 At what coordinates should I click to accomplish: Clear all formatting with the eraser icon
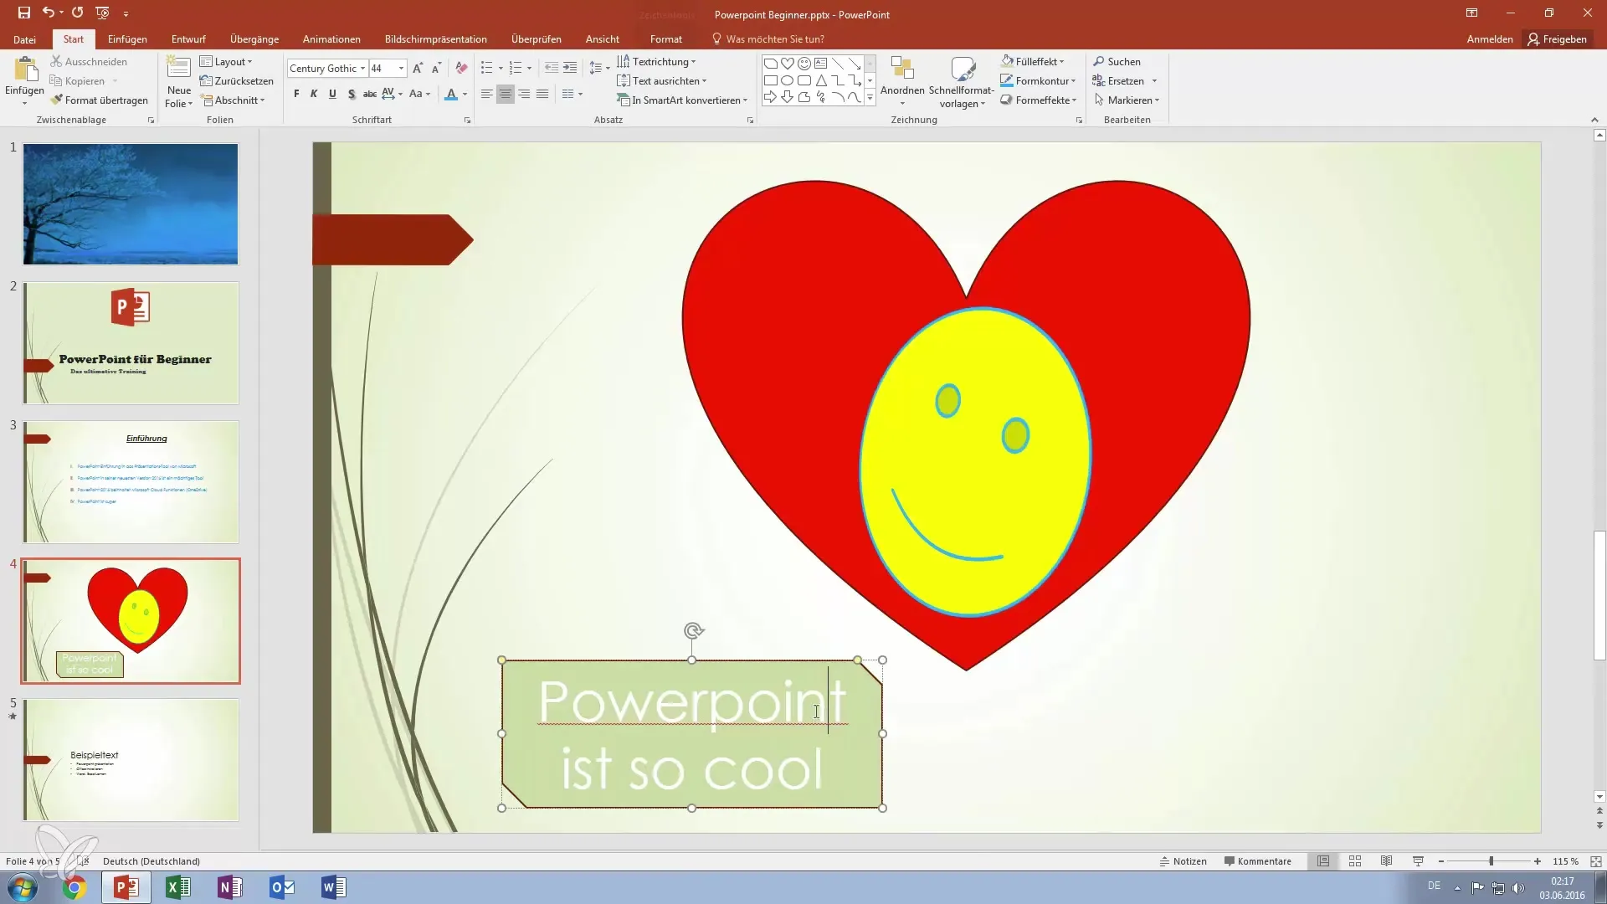461,69
